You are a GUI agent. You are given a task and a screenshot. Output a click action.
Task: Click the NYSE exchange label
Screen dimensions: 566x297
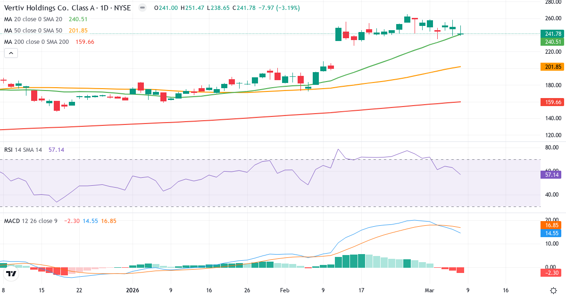pyautogui.click(x=122, y=8)
